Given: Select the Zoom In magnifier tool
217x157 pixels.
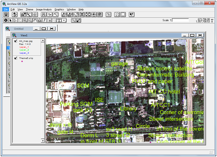Looking at the screenshot, I should [x=25, y=20].
